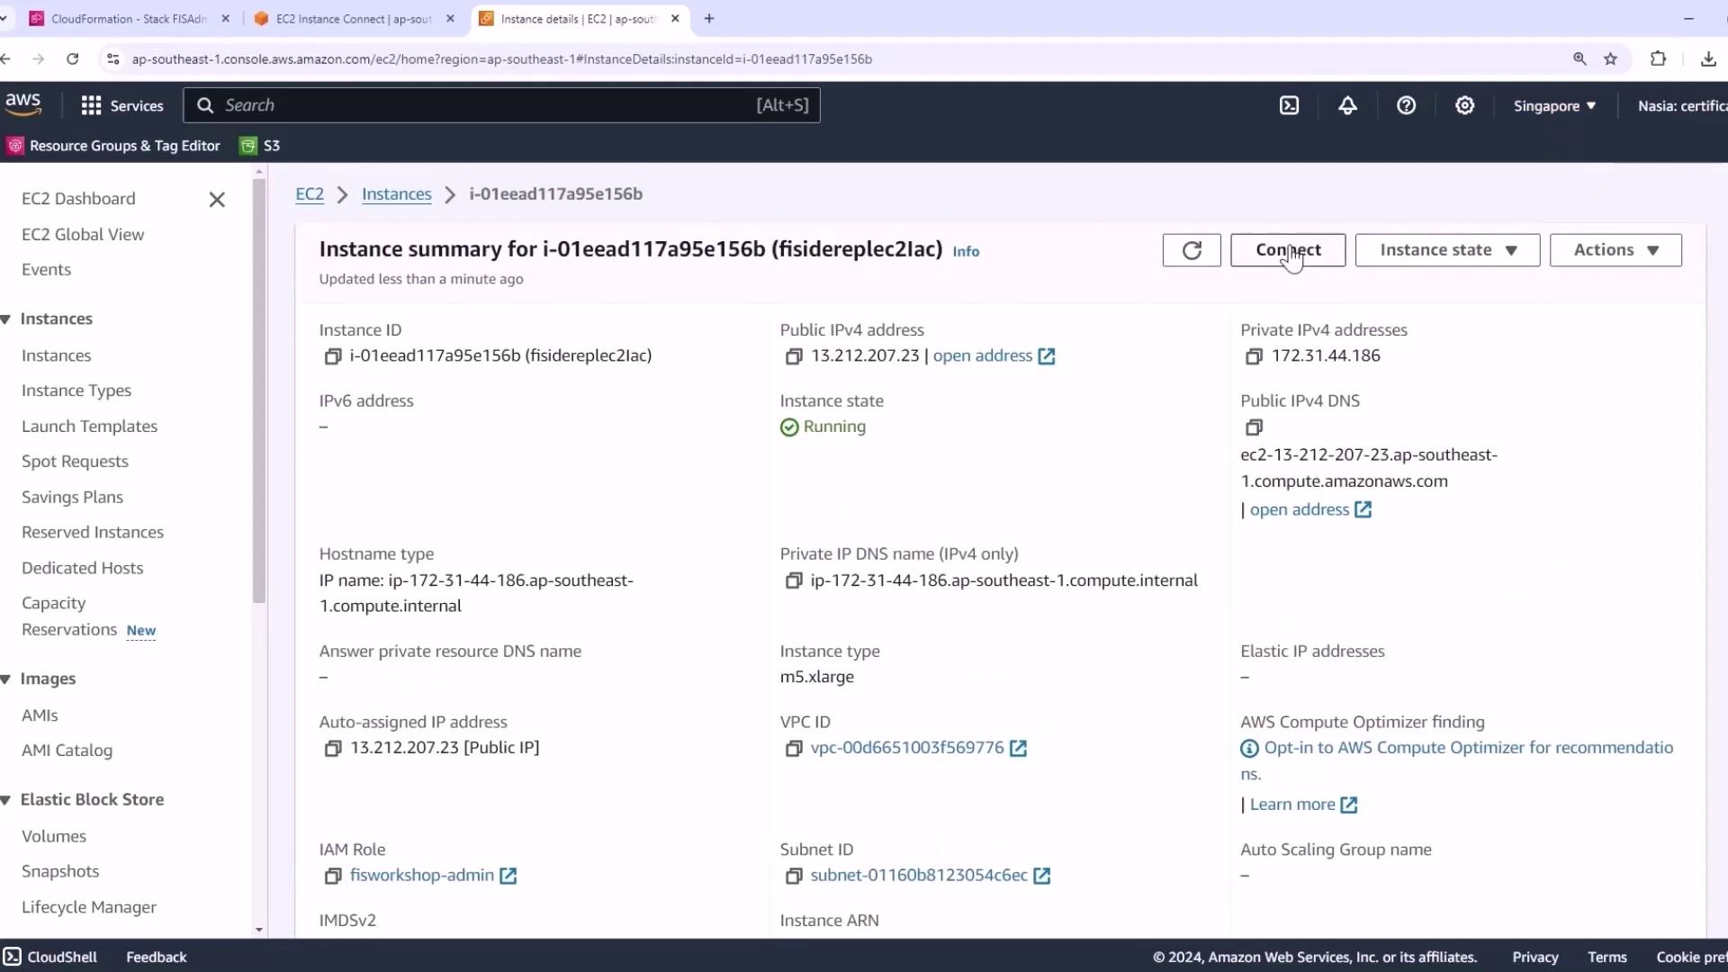Open Launch Templates in sidebar
1728x972 pixels.
point(89,427)
